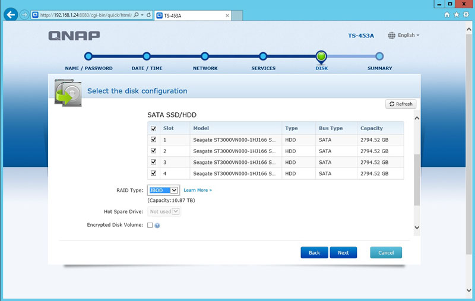Click the scroll down arrow of disk panel

pyautogui.click(x=416, y=227)
